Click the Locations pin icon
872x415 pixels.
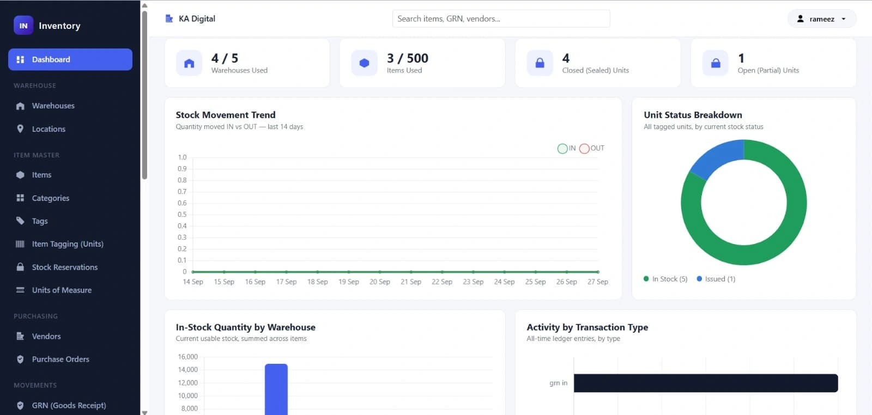coord(20,129)
